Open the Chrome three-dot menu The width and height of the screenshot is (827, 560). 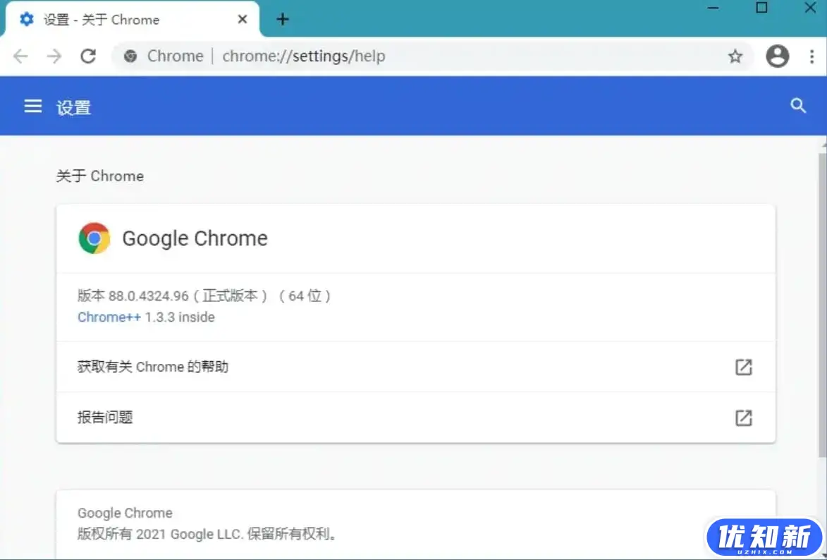point(812,56)
